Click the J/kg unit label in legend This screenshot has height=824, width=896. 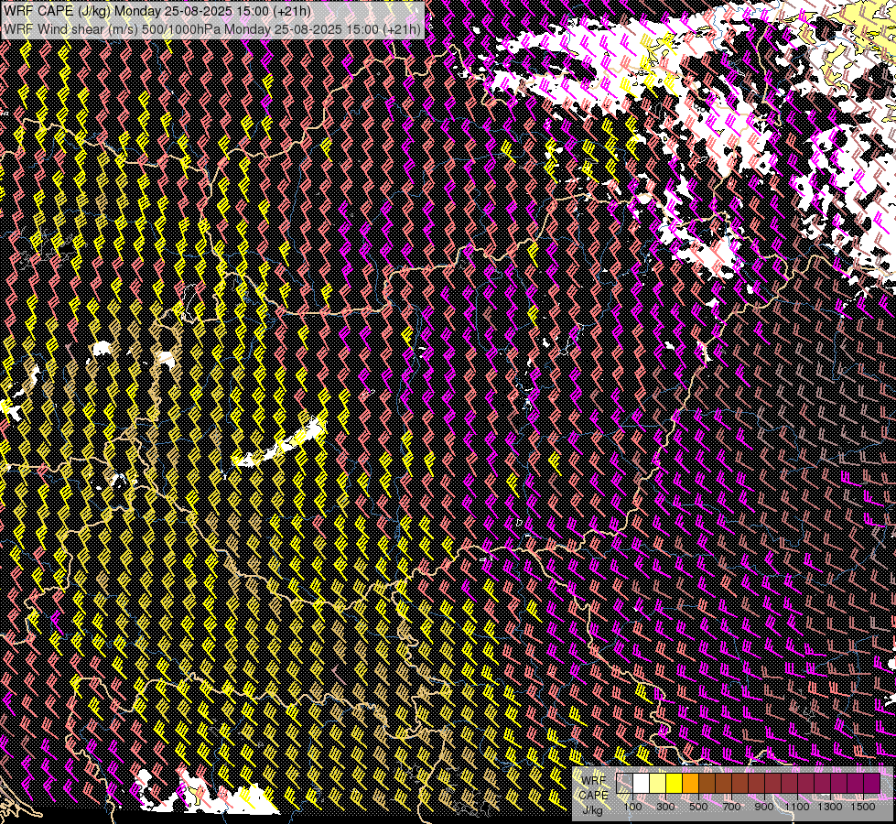[x=592, y=809]
